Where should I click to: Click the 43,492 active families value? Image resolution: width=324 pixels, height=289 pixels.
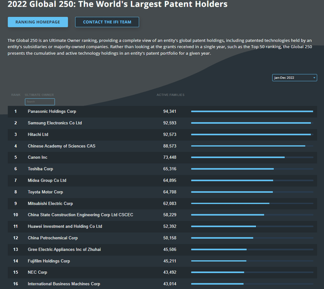170,272
